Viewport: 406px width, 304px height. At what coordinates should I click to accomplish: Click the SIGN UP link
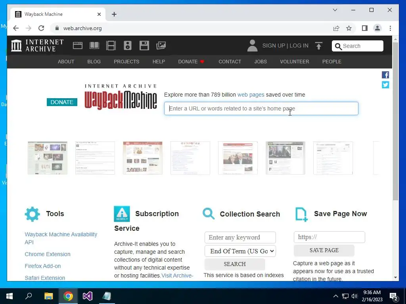[x=274, y=46]
